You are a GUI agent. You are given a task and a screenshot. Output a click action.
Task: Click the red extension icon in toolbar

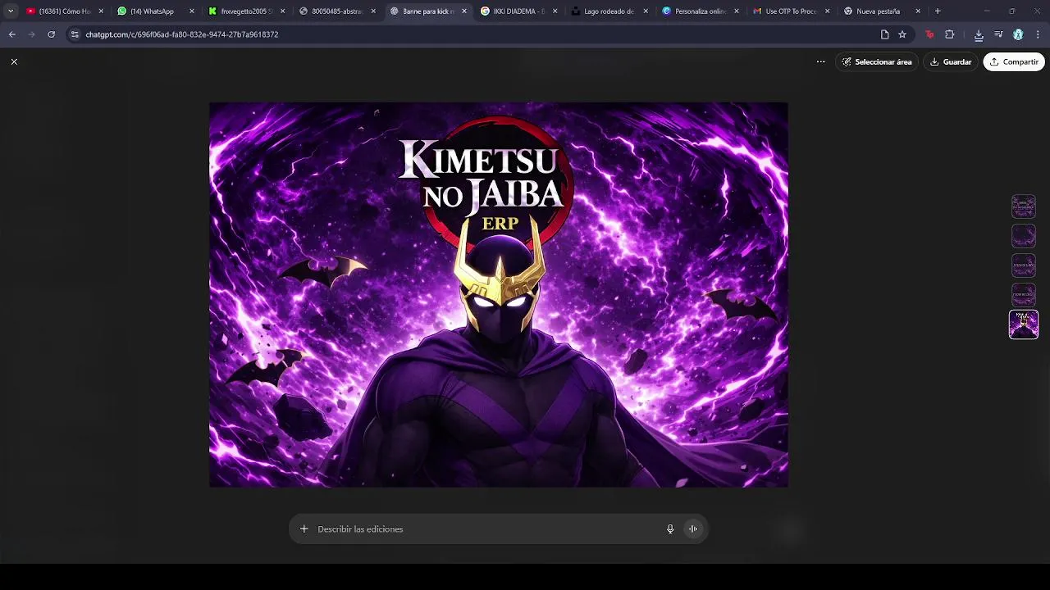[929, 34]
